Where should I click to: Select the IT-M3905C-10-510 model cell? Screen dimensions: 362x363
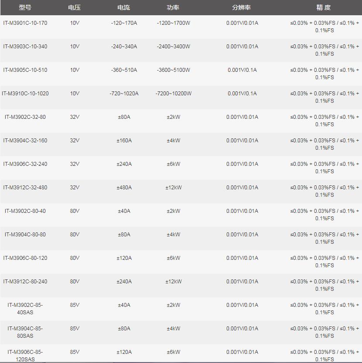(x=25, y=70)
